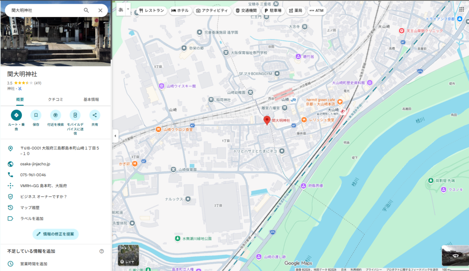This screenshot has height=271, width=469.
Task: Click SF.マキBOXINGGYM marker
Action: click(x=277, y=74)
